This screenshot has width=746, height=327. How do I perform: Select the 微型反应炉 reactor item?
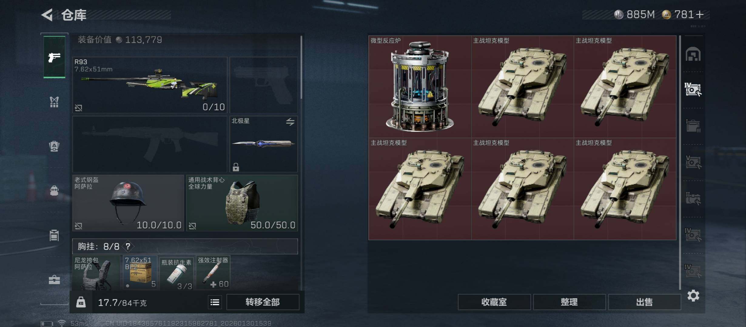point(420,87)
